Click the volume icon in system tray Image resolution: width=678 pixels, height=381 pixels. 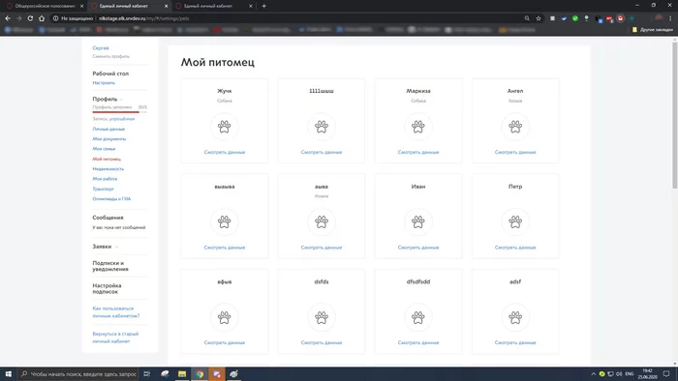[x=619, y=373]
